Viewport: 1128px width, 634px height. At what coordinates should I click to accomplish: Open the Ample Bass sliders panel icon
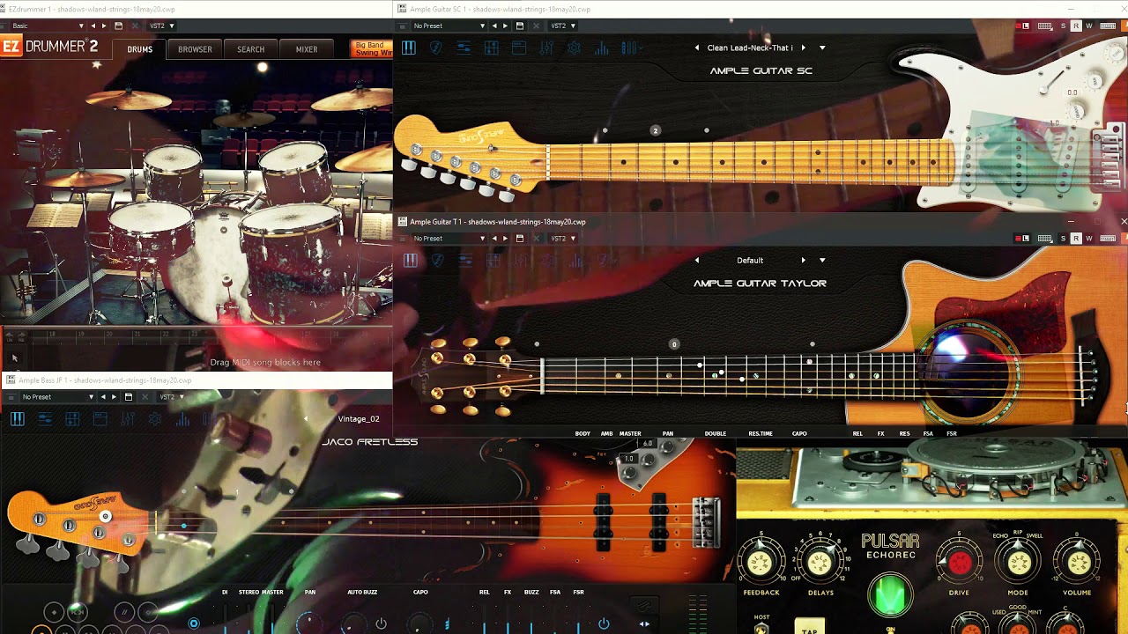tap(45, 419)
